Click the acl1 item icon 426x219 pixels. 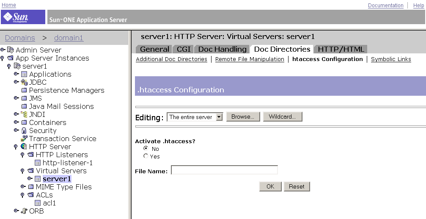click(38, 203)
